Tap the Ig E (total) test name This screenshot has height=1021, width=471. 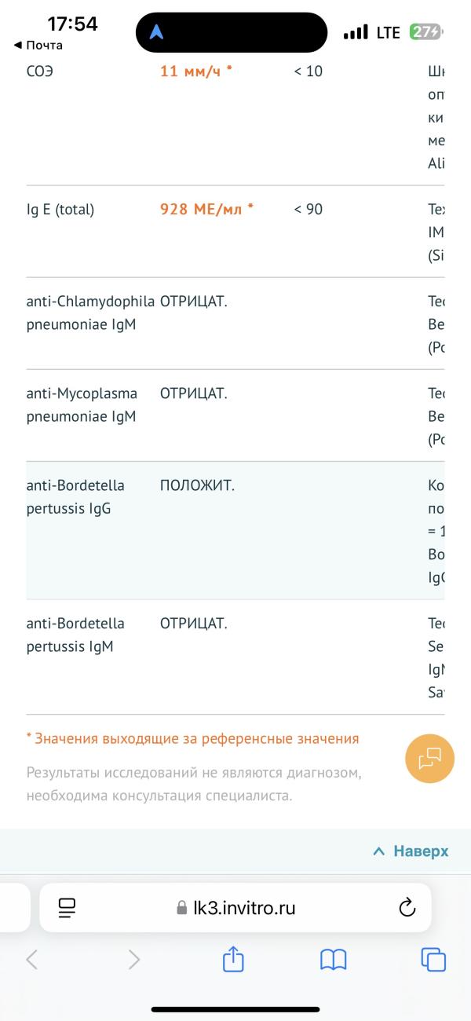(60, 210)
